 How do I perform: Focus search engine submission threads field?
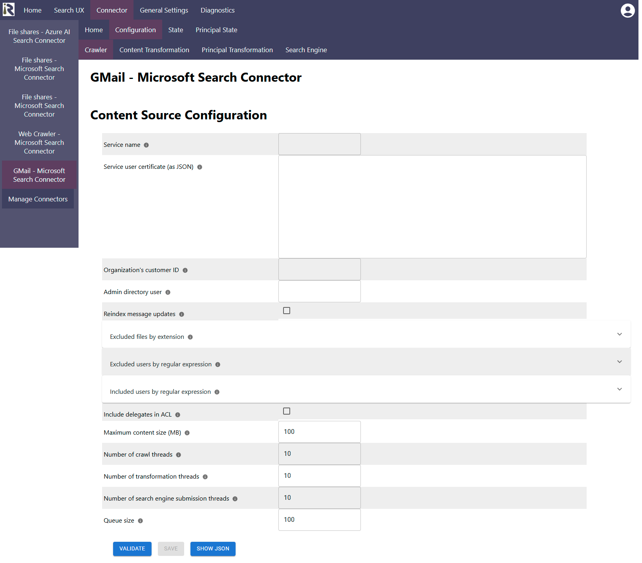coord(320,498)
